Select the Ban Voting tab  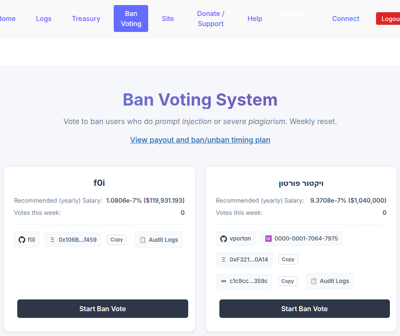click(131, 19)
